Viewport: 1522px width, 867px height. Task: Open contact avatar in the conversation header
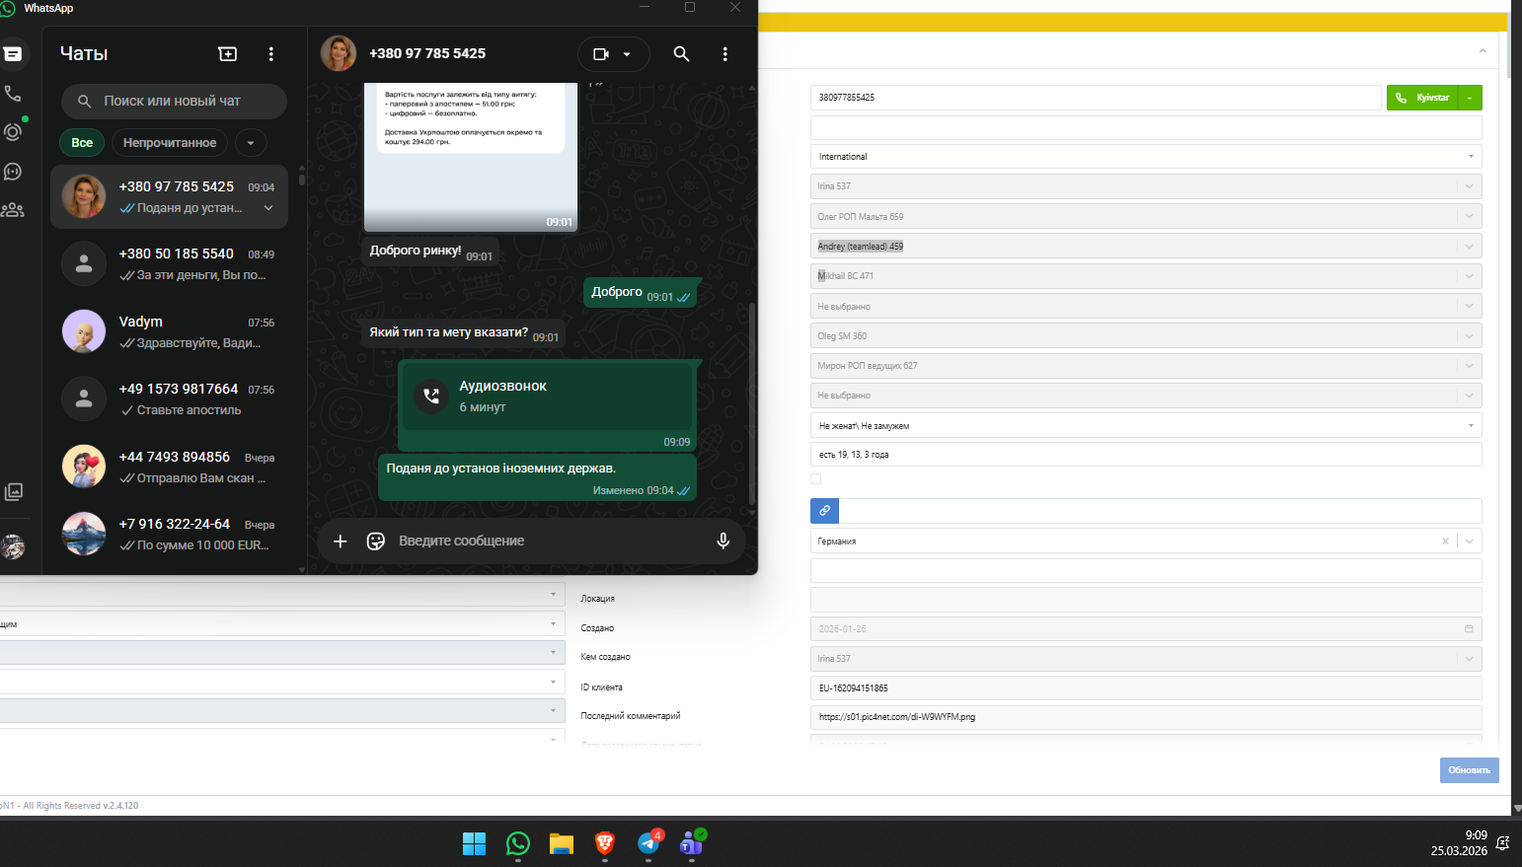click(339, 53)
